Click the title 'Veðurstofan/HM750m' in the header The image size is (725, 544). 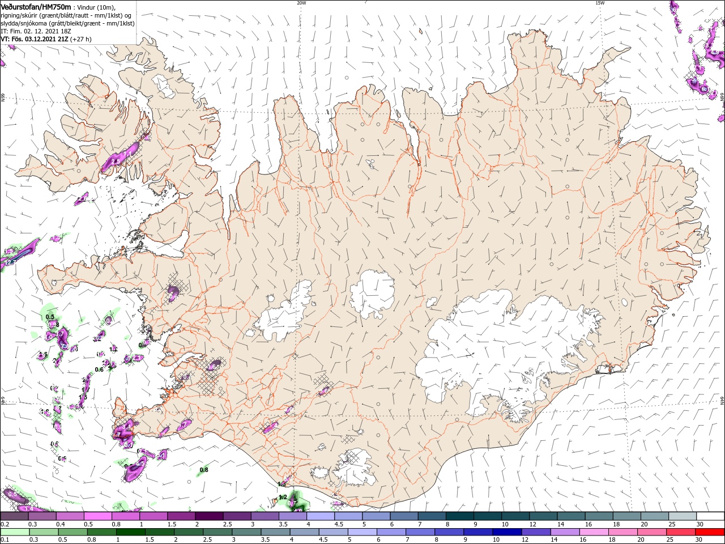36,6
